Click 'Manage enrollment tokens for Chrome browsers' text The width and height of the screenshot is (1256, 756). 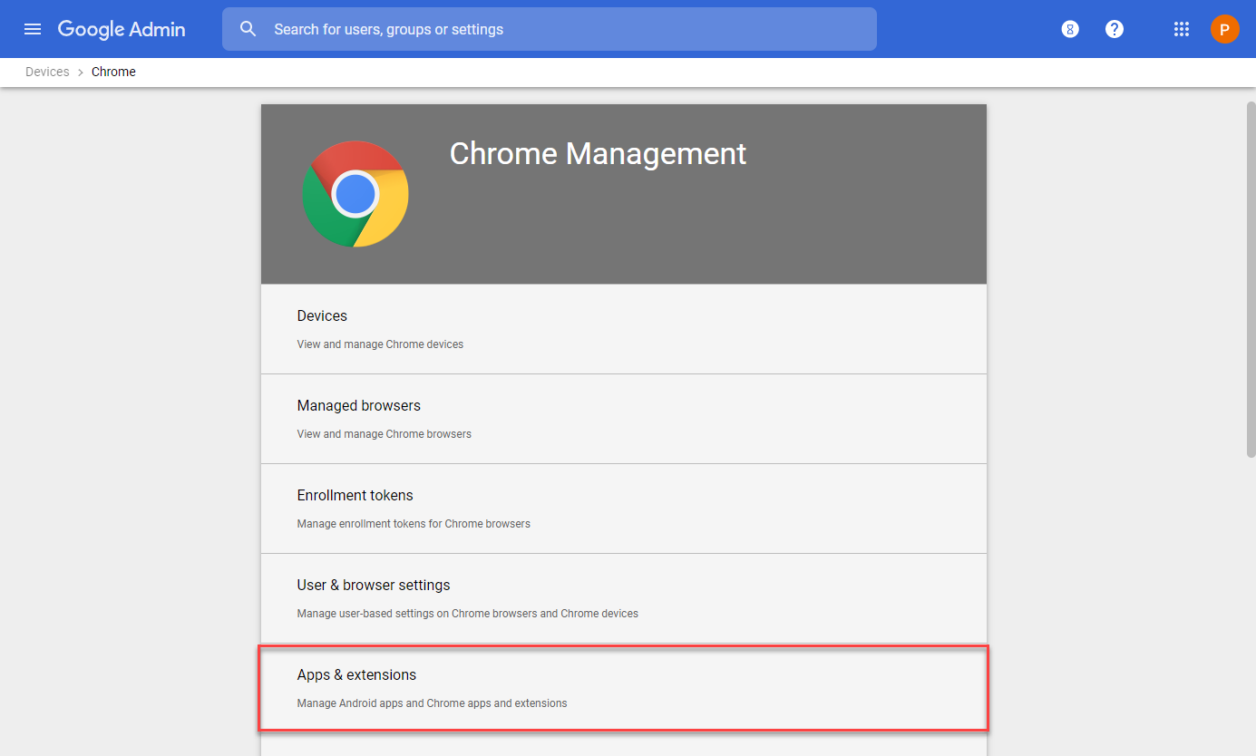pyautogui.click(x=414, y=524)
